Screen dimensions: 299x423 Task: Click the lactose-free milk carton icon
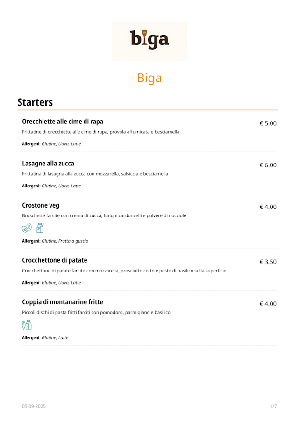coord(40,228)
